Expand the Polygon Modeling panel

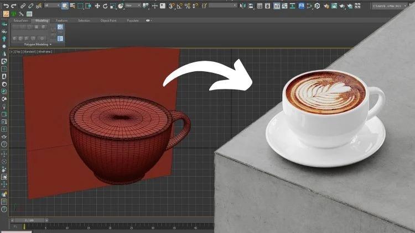[x=38, y=44]
